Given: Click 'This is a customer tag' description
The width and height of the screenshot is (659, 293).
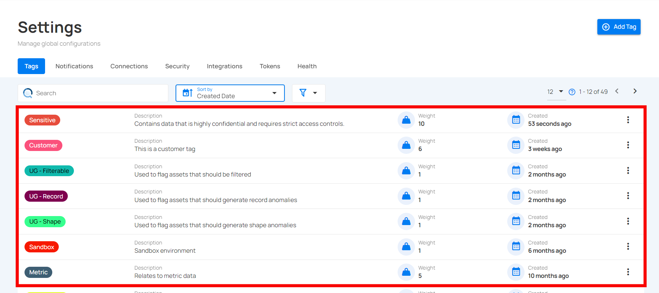Looking at the screenshot, I should (165, 149).
